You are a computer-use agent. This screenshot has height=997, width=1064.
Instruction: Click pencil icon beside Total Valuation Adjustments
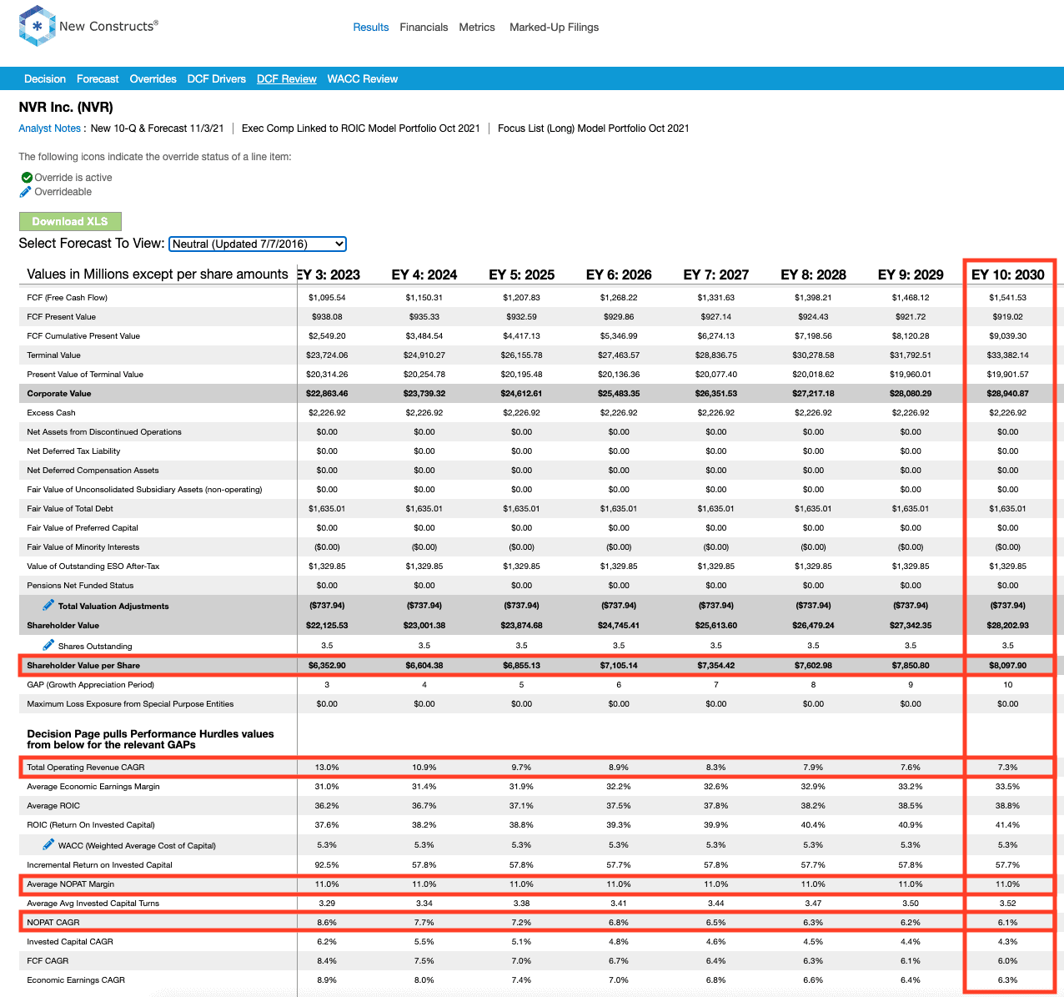click(49, 605)
